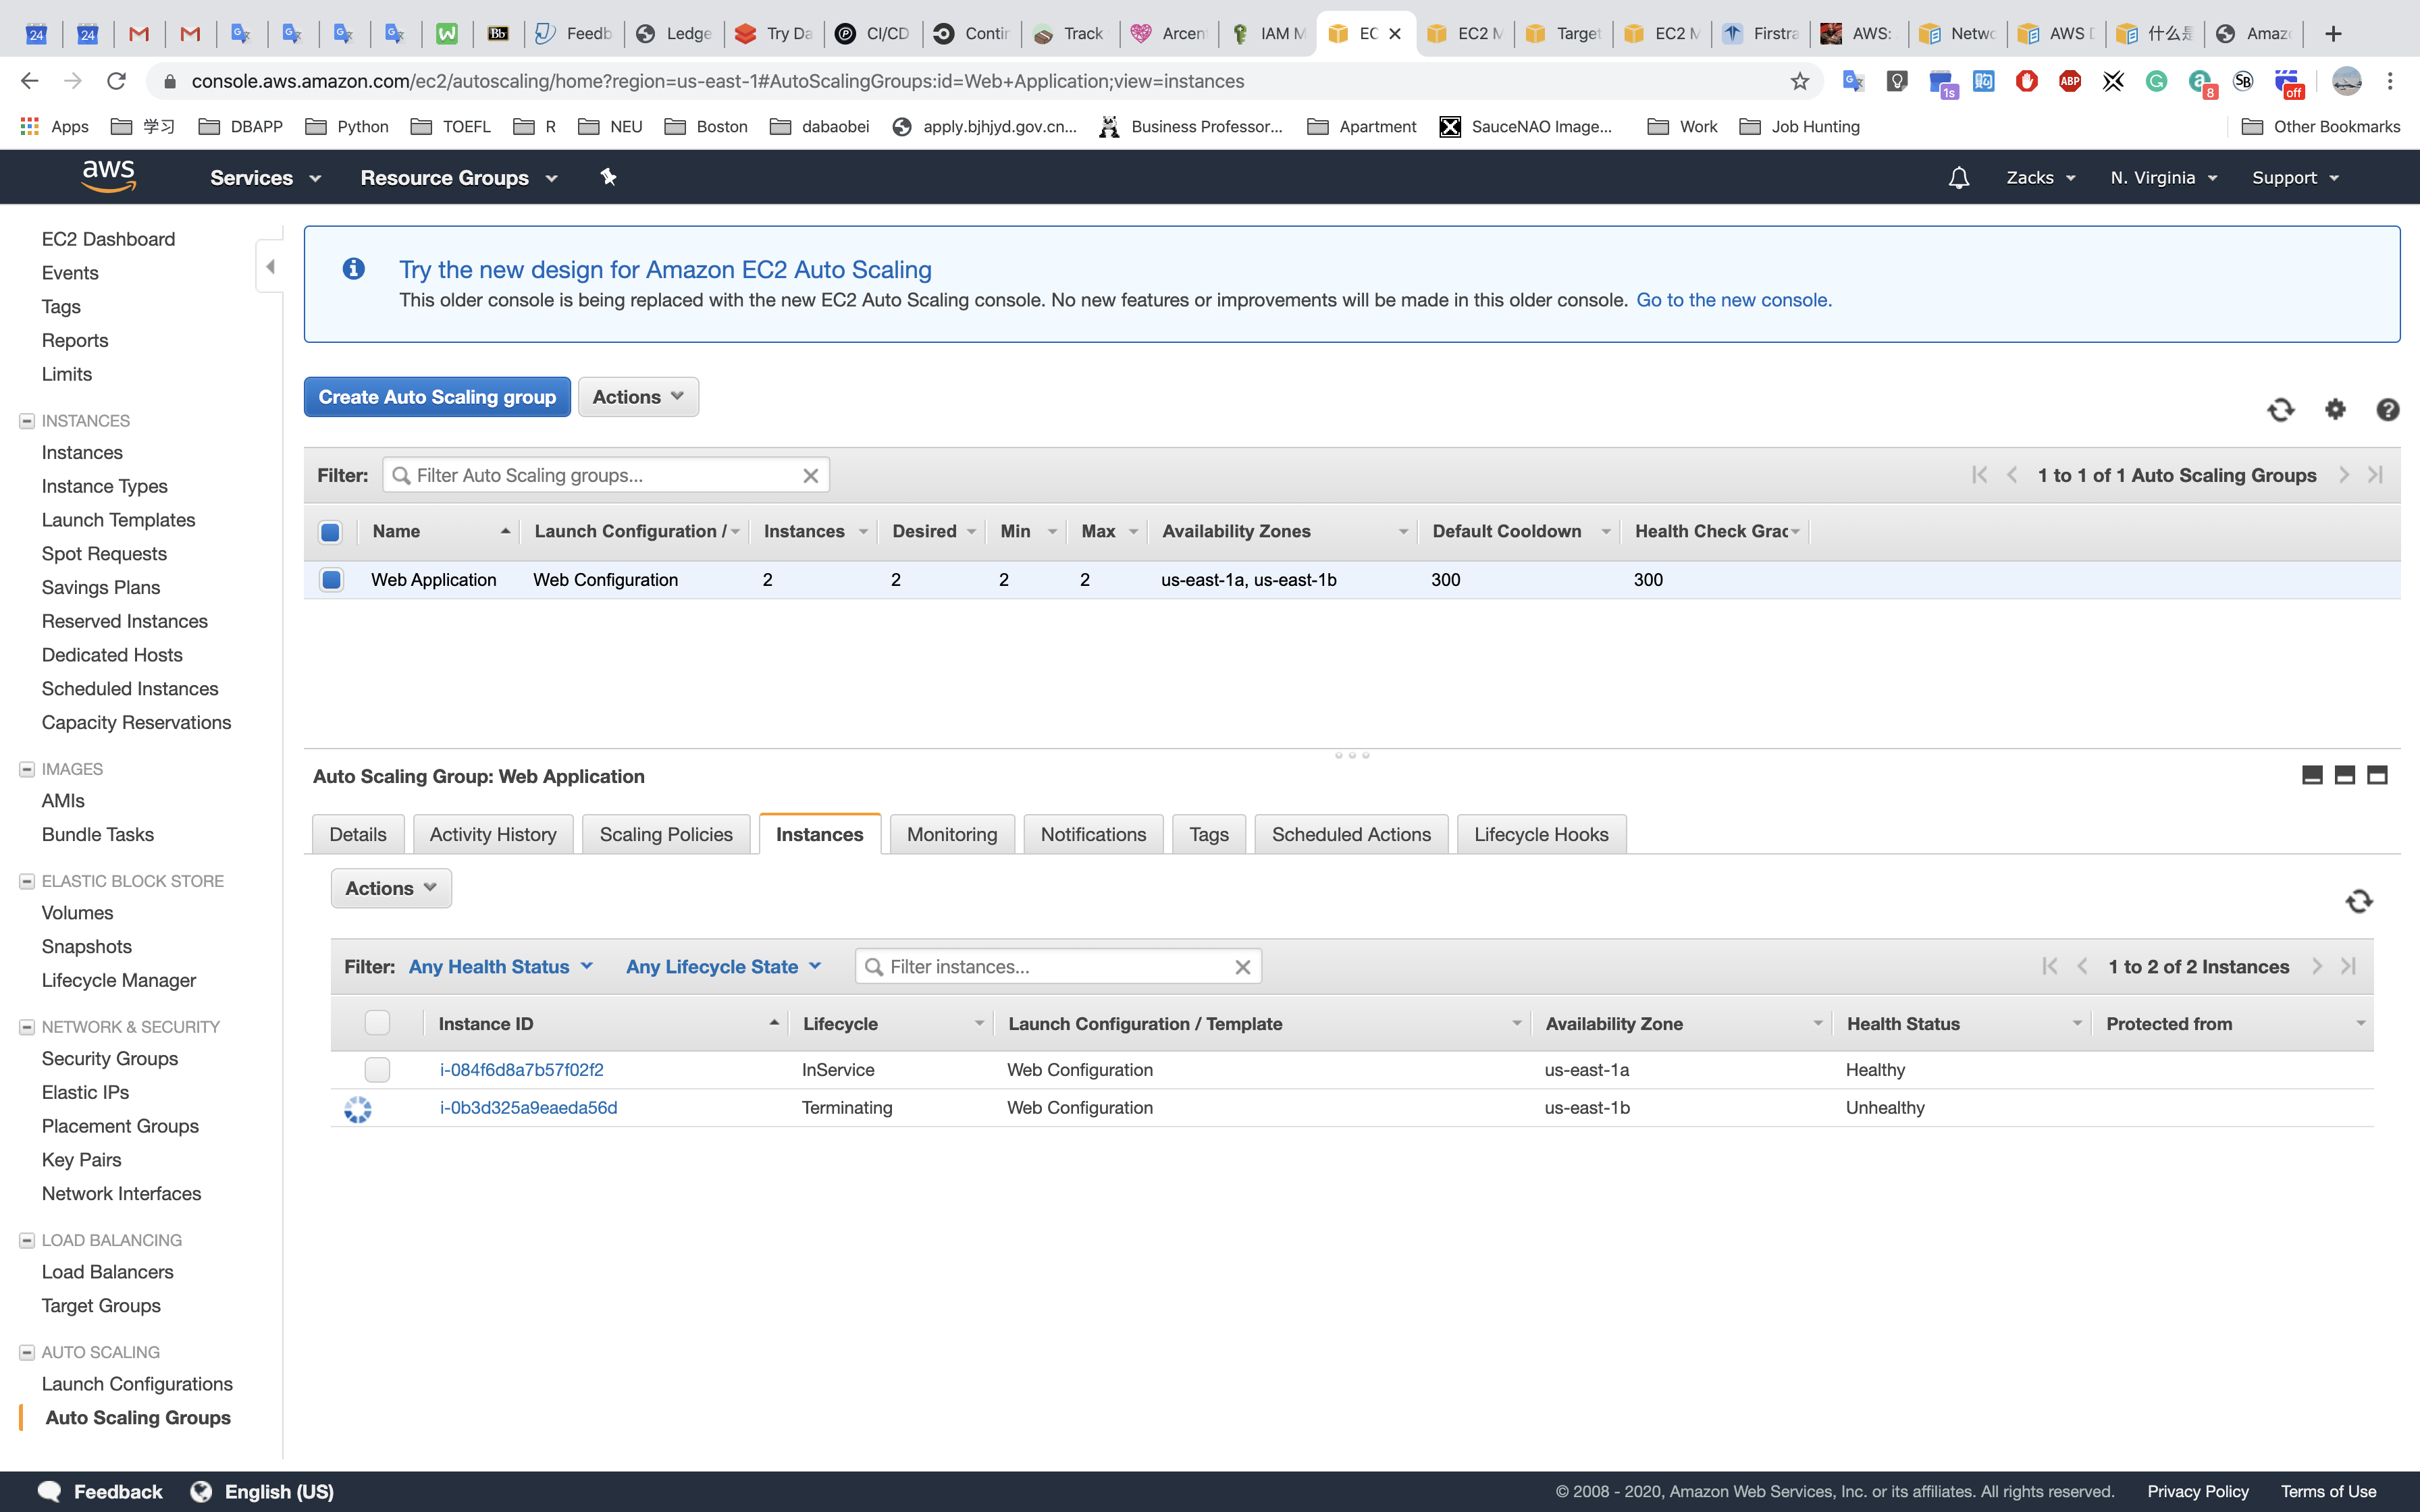Click the help question mark icon
2420x1512 pixels.
click(2387, 409)
